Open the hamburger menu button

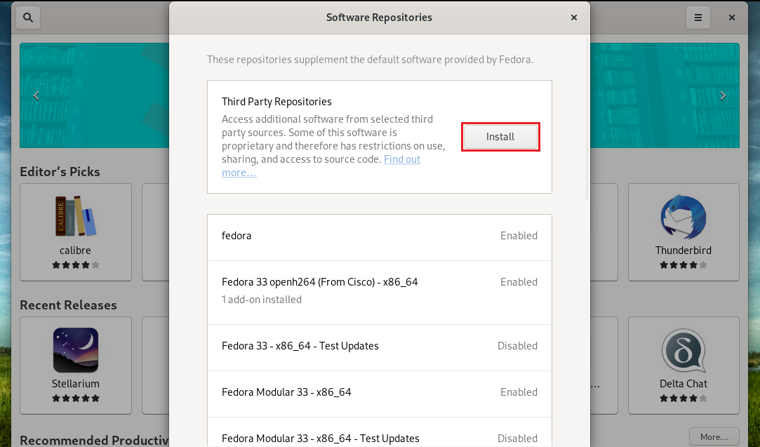coord(698,18)
